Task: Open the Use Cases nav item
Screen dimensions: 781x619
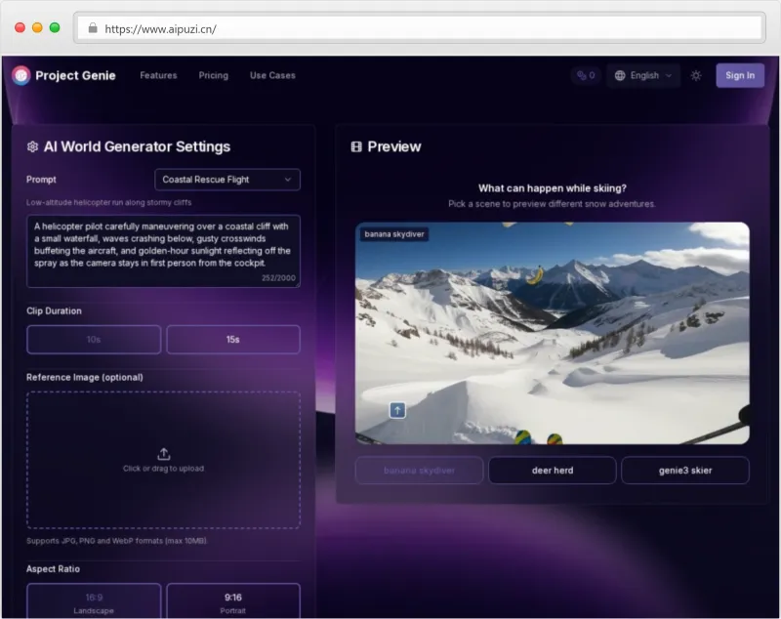Action: (272, 75)
